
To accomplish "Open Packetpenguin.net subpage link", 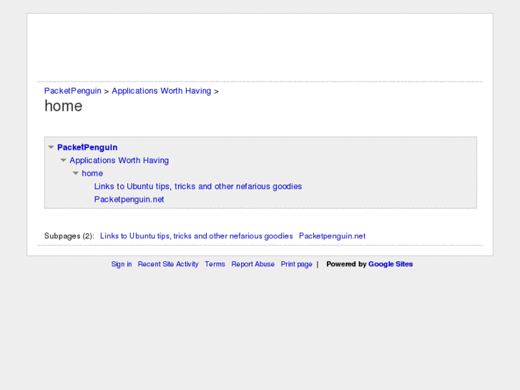I will click(x=332, y=236).
